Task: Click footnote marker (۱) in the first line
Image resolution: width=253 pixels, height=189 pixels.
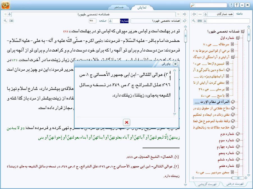Action: click(66, 31)
